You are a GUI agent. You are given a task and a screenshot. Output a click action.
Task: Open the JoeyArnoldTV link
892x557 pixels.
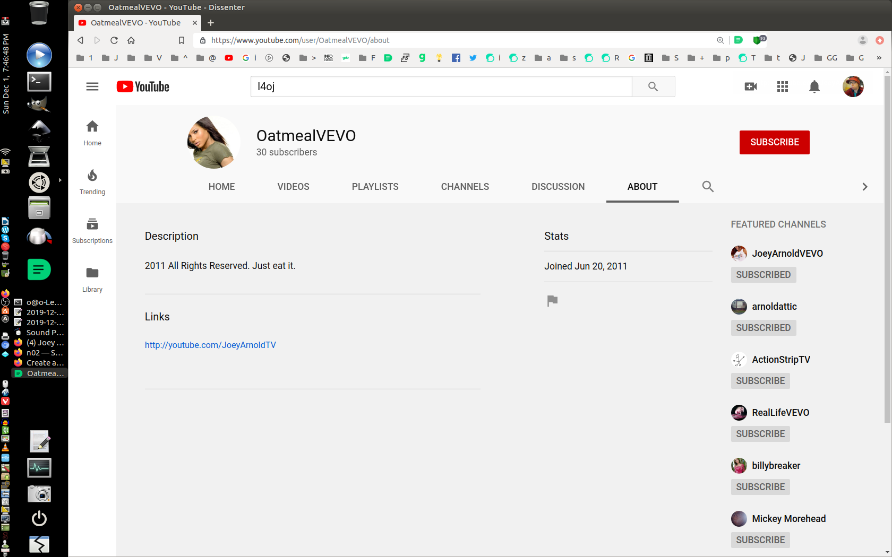click(x=210, y=345)
